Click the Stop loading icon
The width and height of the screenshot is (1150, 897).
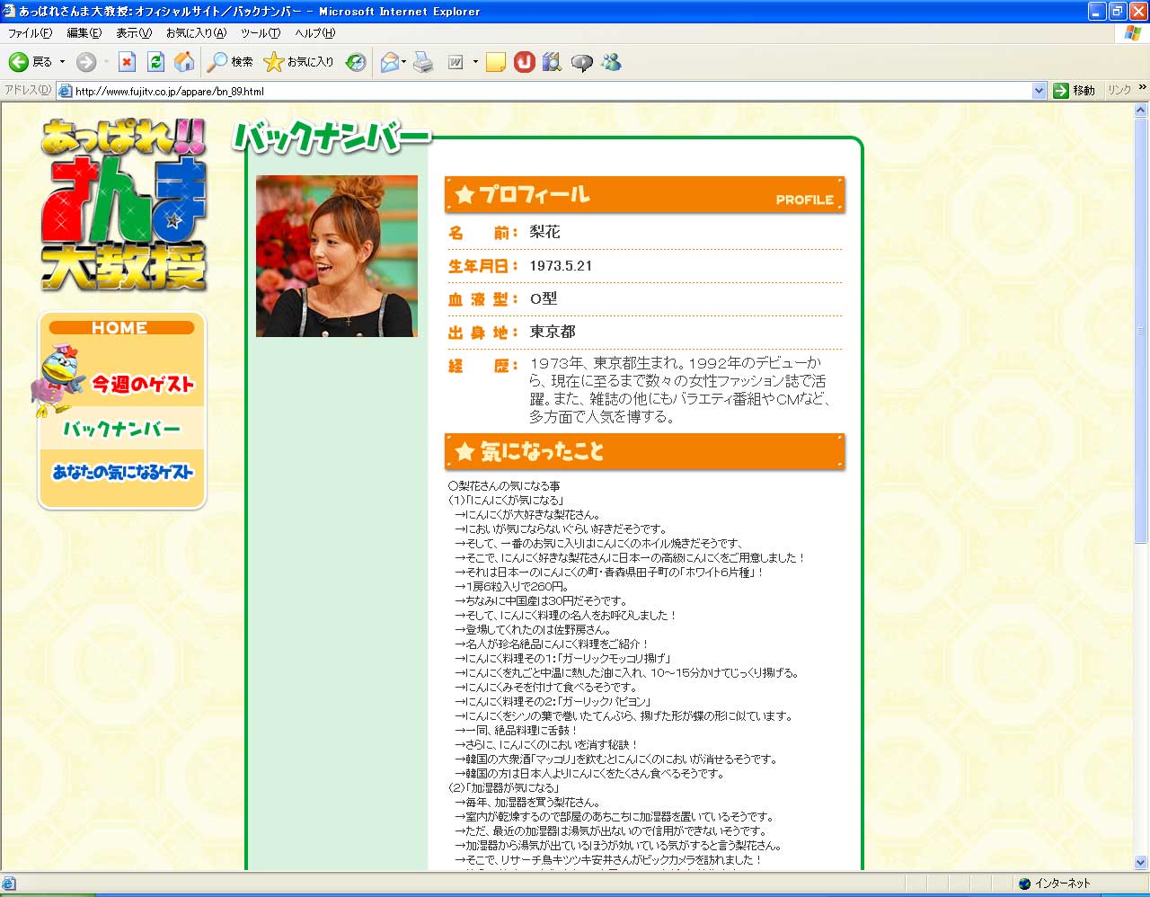coord(127,62)
